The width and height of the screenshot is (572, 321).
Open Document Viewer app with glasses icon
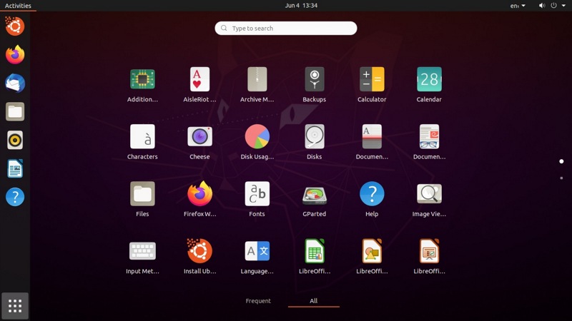click(x=429, y=136)
